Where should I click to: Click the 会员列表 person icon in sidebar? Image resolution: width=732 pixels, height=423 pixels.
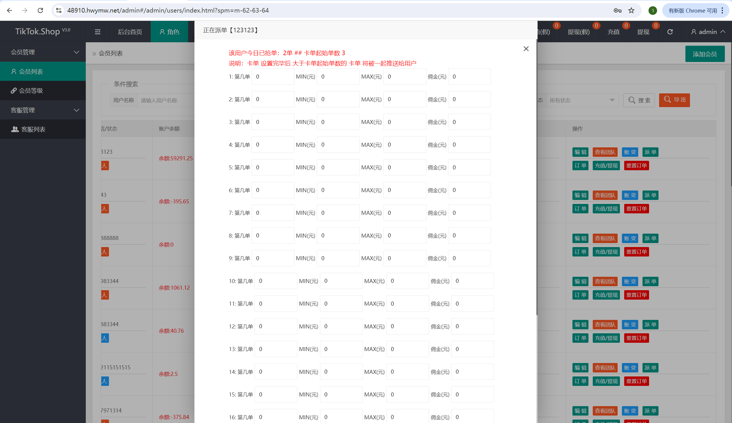14,71
